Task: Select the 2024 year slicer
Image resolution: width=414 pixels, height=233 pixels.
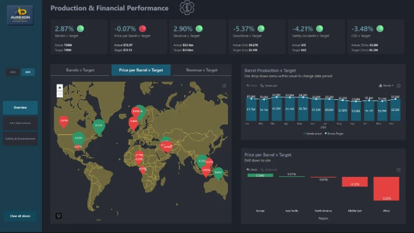Action: point(13,72)
